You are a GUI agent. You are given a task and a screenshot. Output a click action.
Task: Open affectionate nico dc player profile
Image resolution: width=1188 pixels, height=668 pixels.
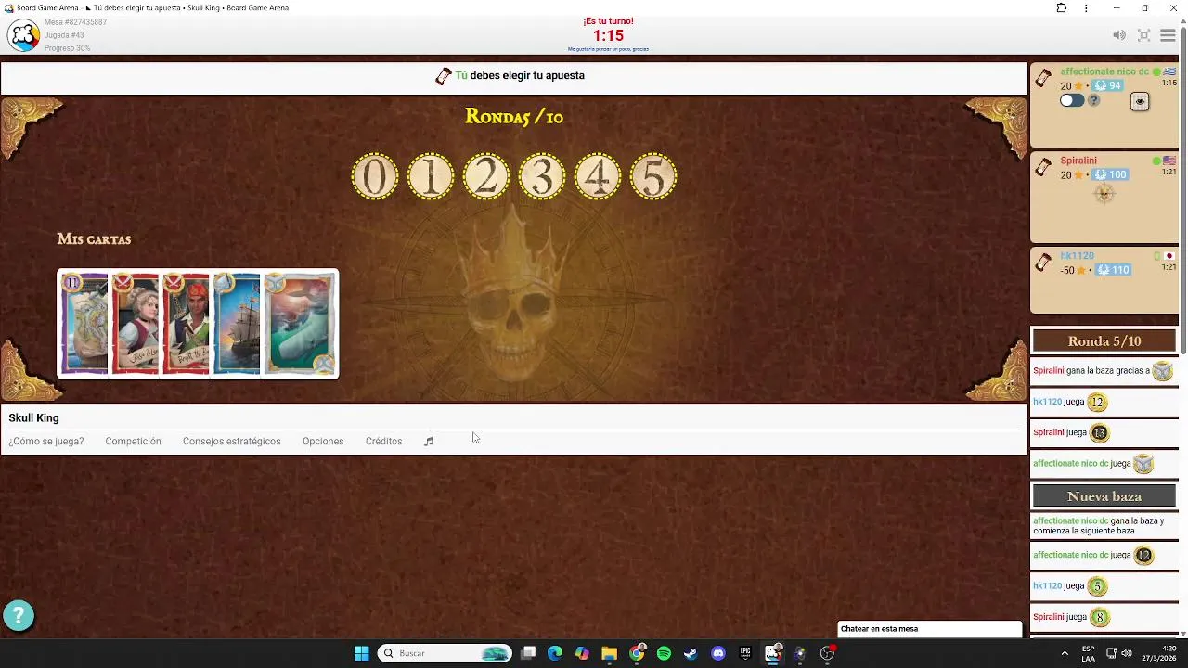point(1104,71)
